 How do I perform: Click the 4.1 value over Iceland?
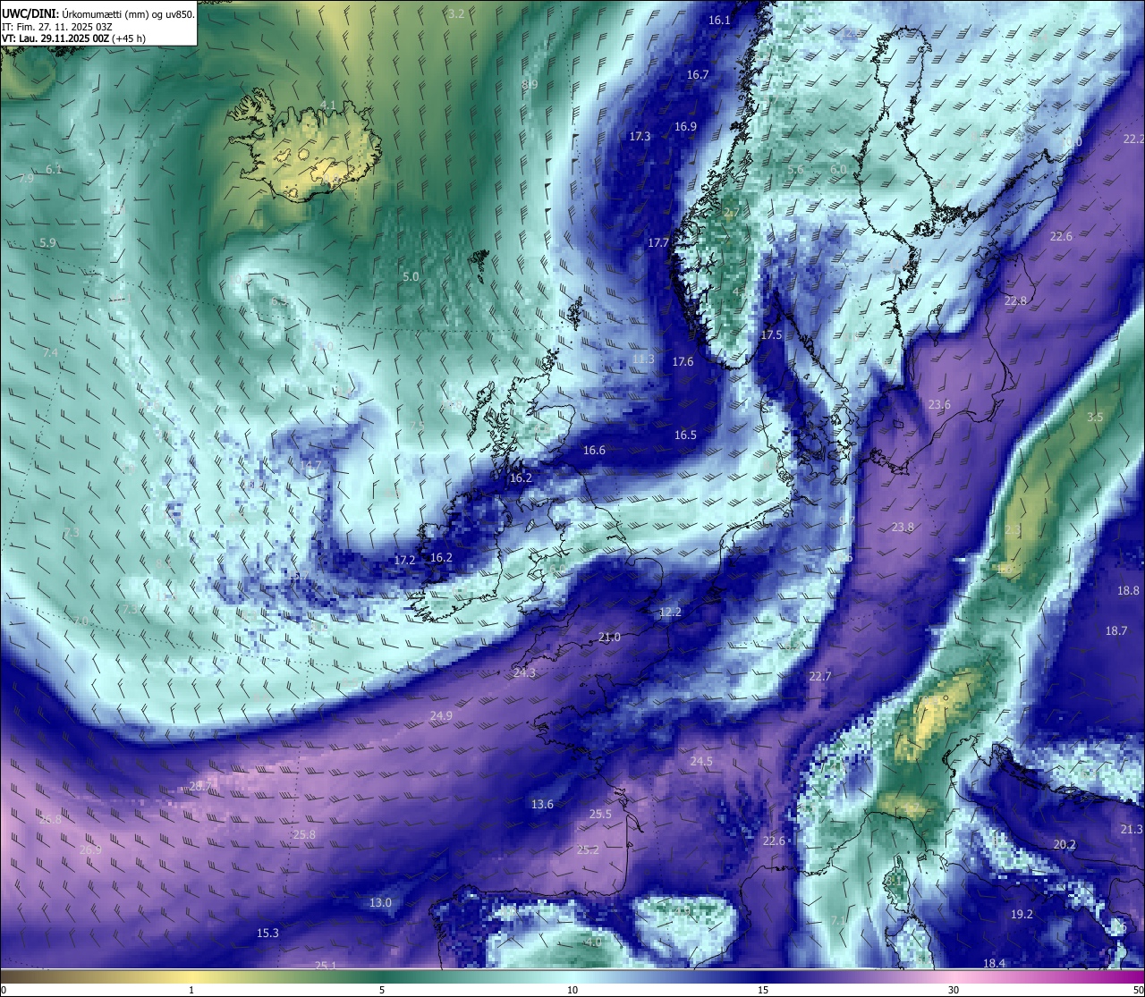[x=327, y=106]
